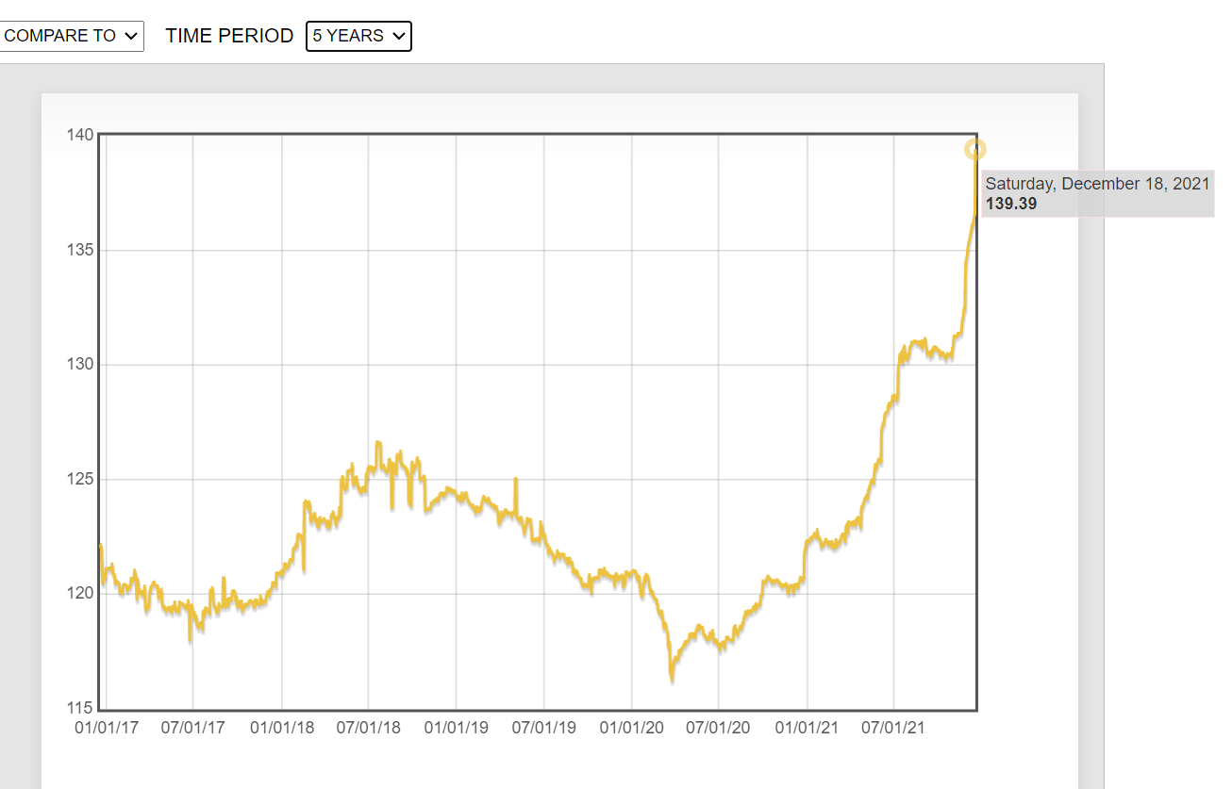This screenshot has height=789, width=1232.
Task: Select the 01/01/18 x-axis date label
Action: click(x=281, y=729)
